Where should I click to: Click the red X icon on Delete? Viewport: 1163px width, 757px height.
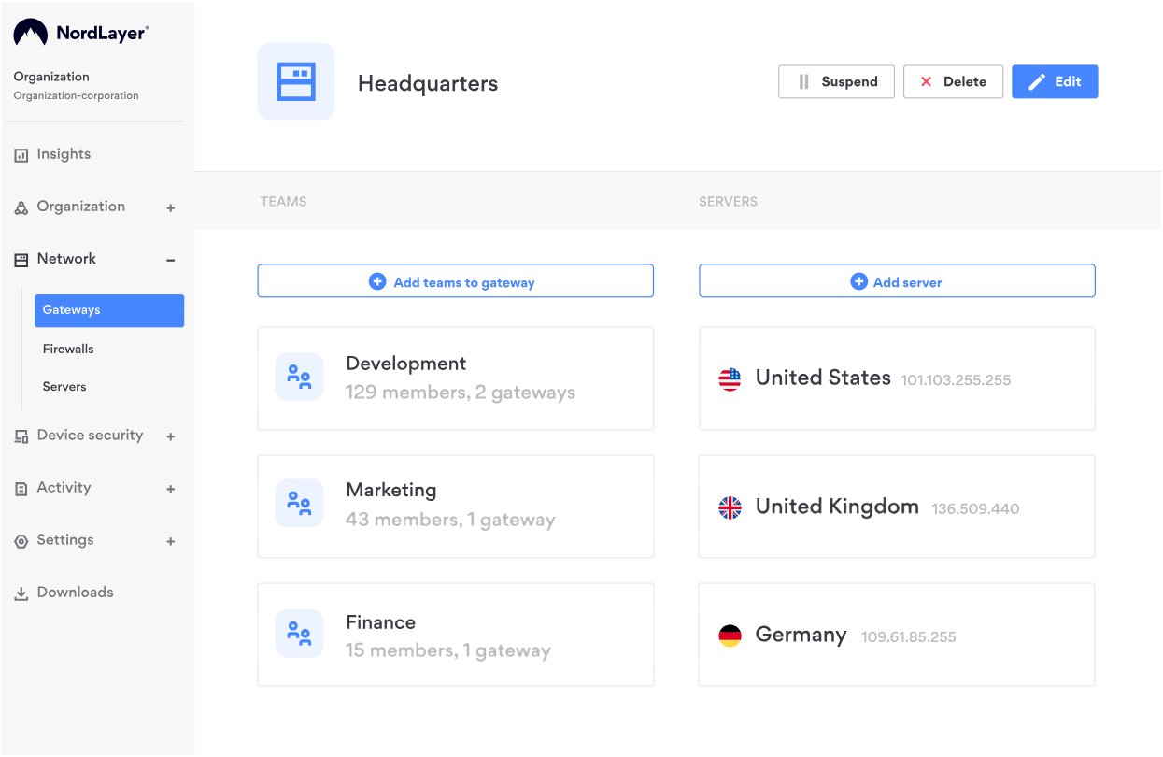[925, 81]
